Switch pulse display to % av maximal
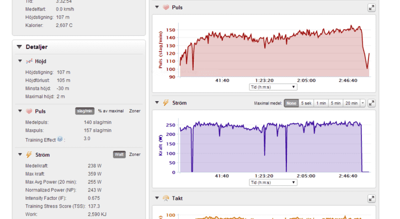 (111, 111)
